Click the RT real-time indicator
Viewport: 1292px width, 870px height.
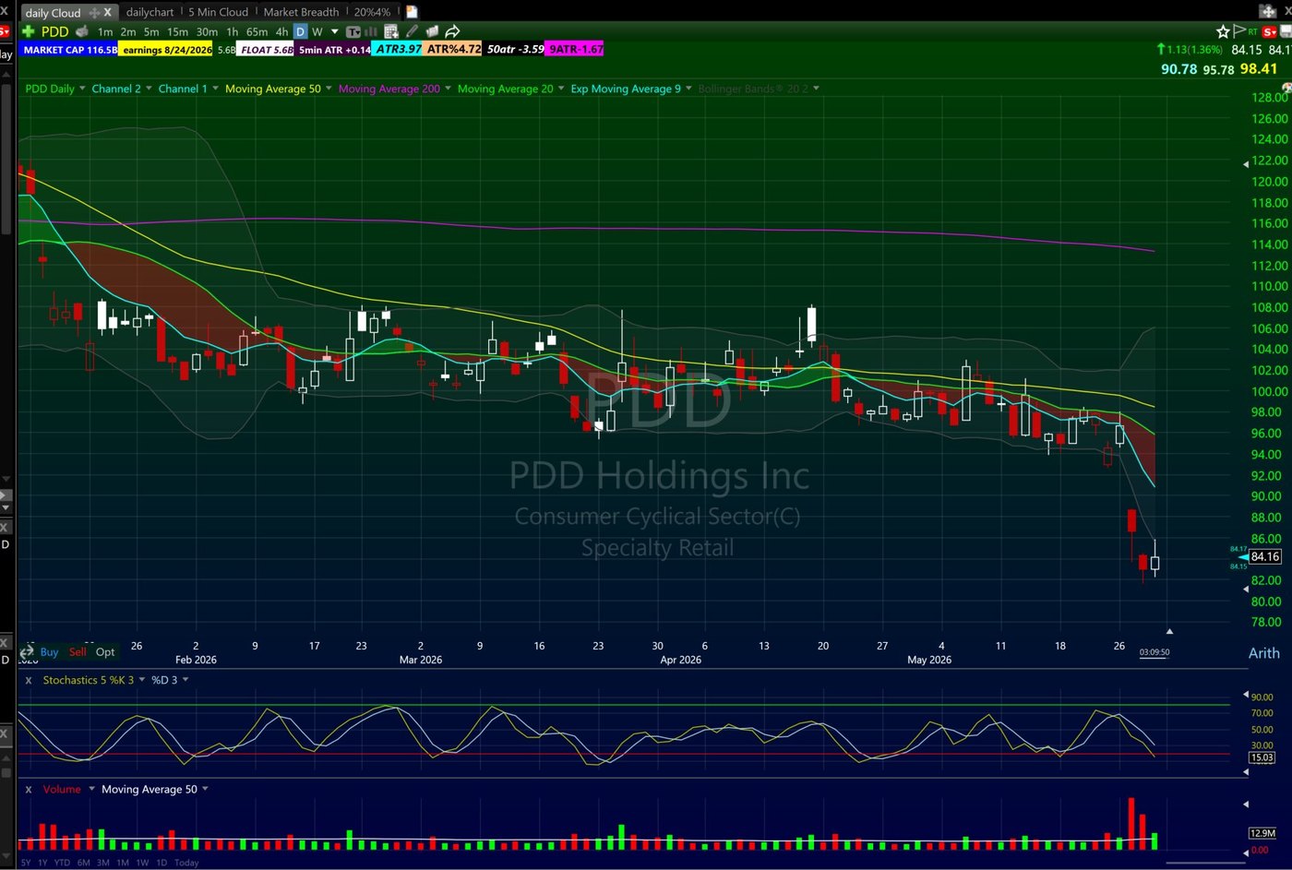pyautogui.click(x=1253, y=31)
